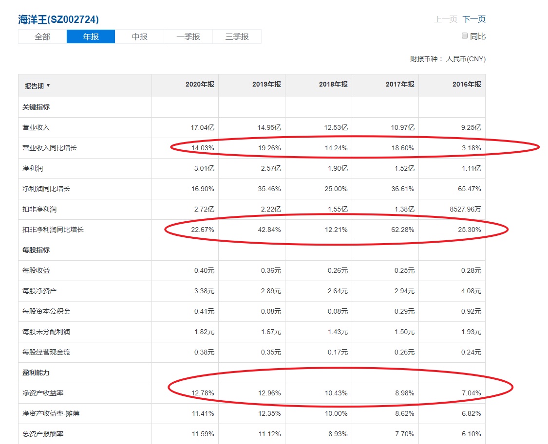This screenshot has width=548, height=444.
Task: Click the 净利润同比增长 row label
Action: [x=46, y=189]
